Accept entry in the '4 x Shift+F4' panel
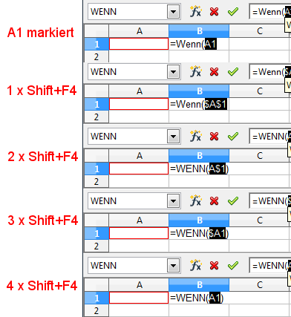Image resolution: width=291 pixels, height=317 pixels. [x=233, y=266]
